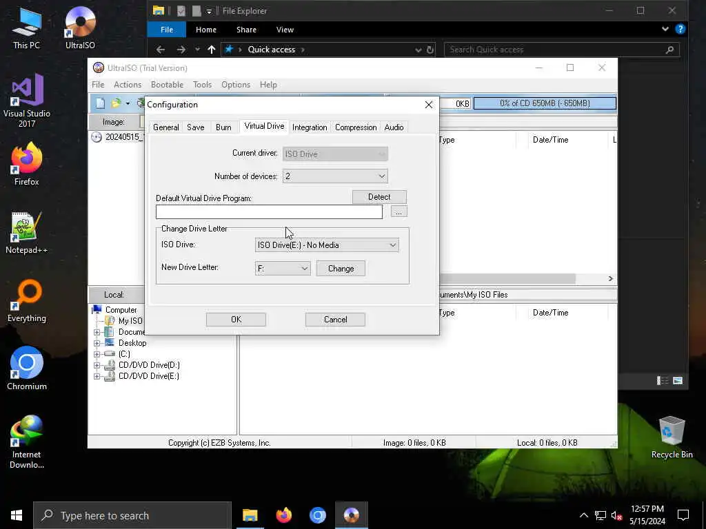This screenshot has width=706, height=529.
Task: Switch File Explorer to large icons view
Action: pos(678,381)
